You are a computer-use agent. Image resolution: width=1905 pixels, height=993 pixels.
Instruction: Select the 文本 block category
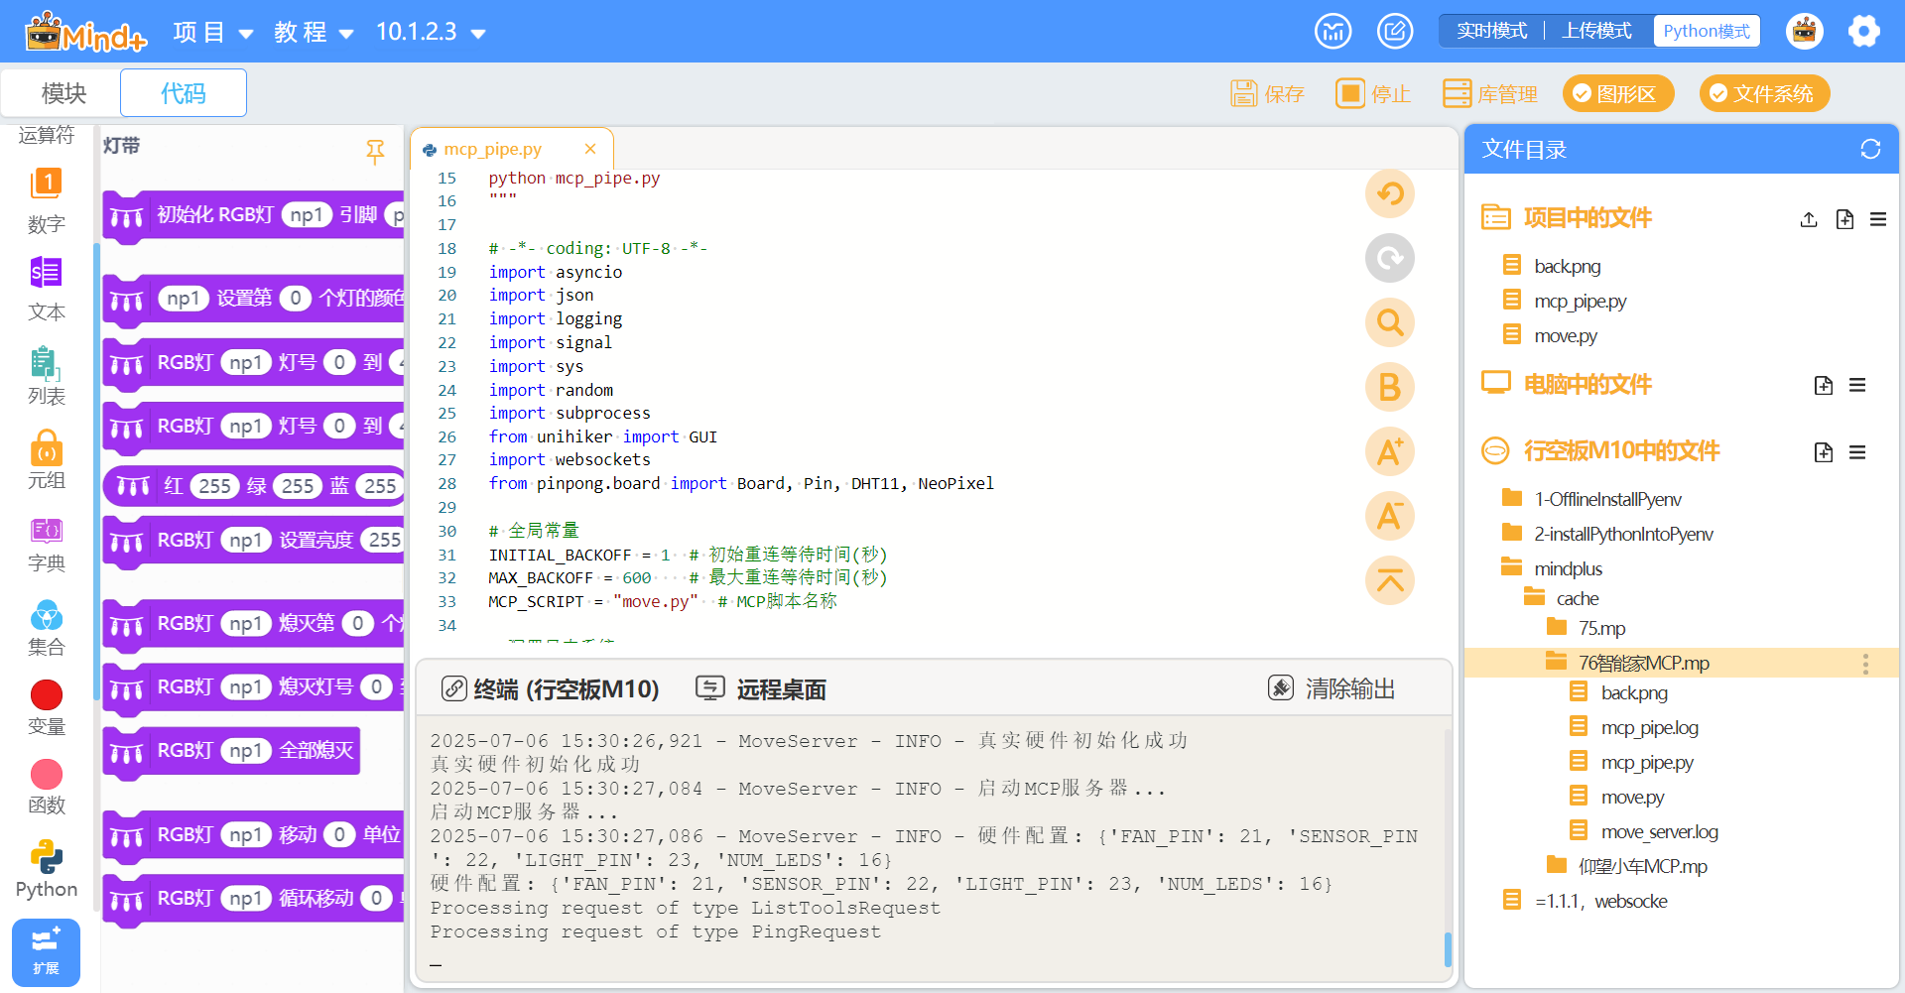47,289
